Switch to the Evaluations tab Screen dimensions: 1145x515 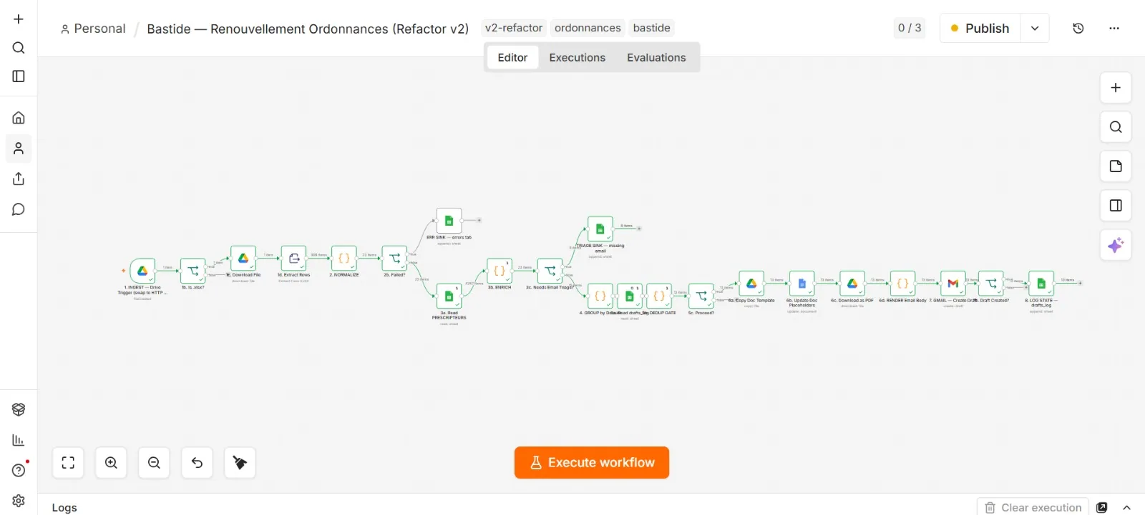point(656,58)
